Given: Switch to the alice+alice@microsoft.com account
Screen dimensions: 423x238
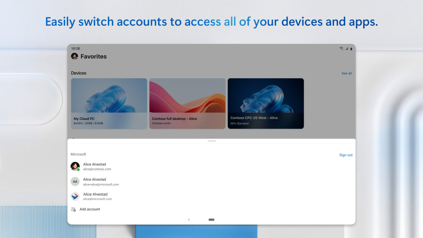Looking at the screenshot, I should [x=101, y=182].
